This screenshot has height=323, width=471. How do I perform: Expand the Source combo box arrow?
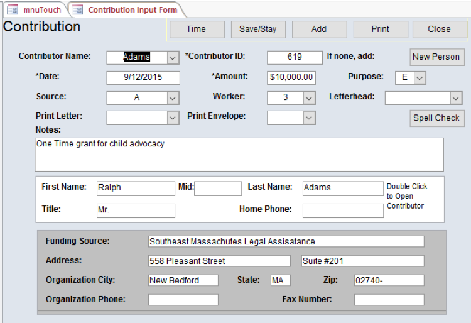pos(173,98)
